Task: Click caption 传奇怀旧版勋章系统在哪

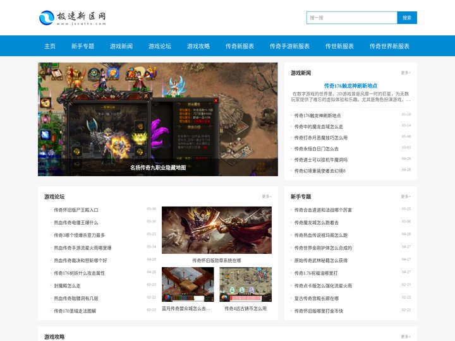Action: (217, 260)
